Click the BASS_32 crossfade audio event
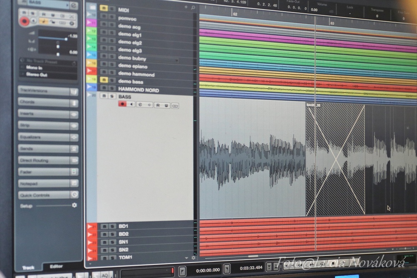The image size is (417, 278). pyautogui.click(x=335, y=159)
